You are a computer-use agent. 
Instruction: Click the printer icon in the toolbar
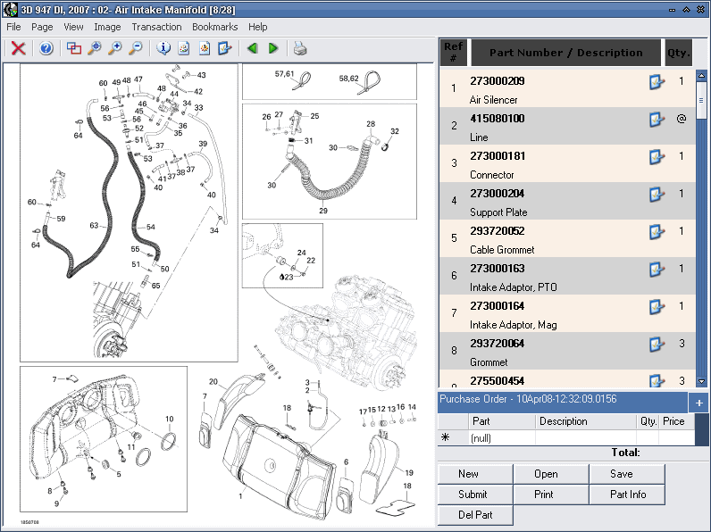301,48
